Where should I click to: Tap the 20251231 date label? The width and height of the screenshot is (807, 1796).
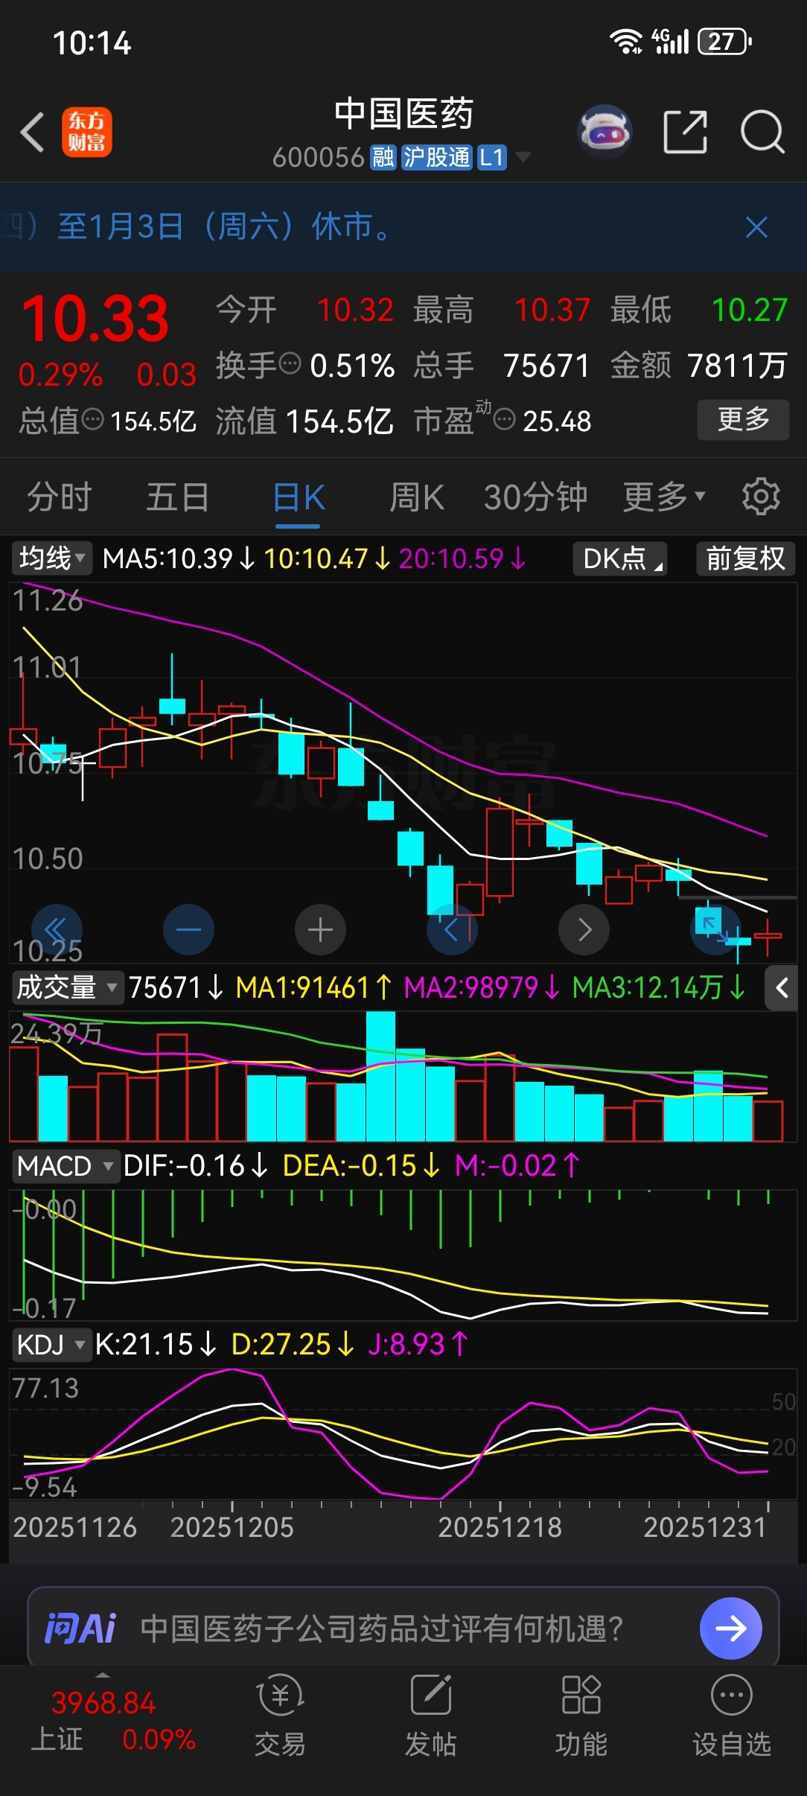point(705,1527)
